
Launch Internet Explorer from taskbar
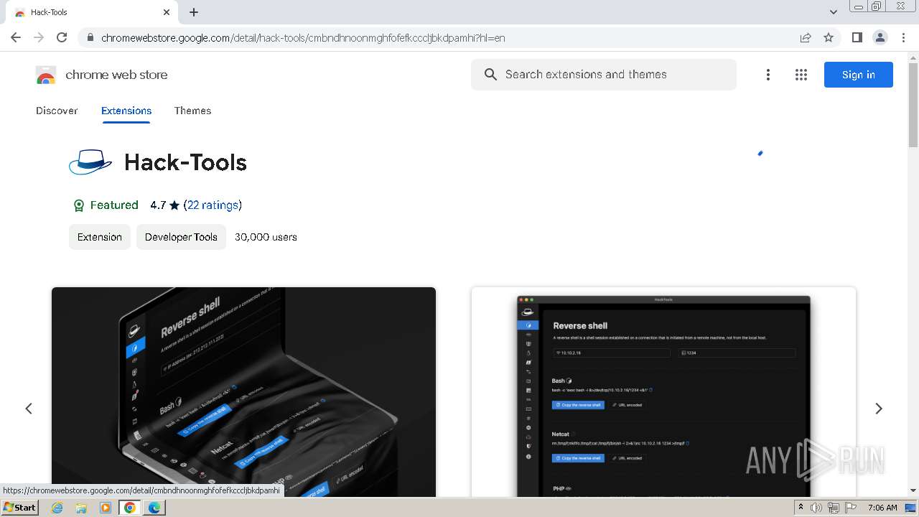(x=57, y=508)
